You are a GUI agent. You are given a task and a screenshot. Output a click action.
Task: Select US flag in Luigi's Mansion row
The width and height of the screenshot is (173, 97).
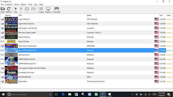157,19
